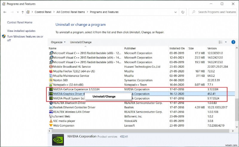Click All Control Panel Items breadcrumb
The height and width of the screenshot is (147, 239).
tap(71, 12)
